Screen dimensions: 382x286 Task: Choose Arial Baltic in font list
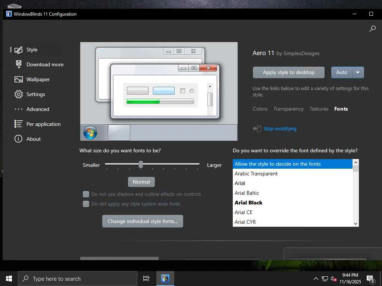292,193
